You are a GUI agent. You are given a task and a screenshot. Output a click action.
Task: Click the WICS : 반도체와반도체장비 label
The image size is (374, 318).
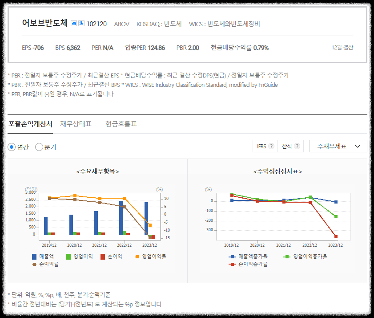(x=225, y=24)
